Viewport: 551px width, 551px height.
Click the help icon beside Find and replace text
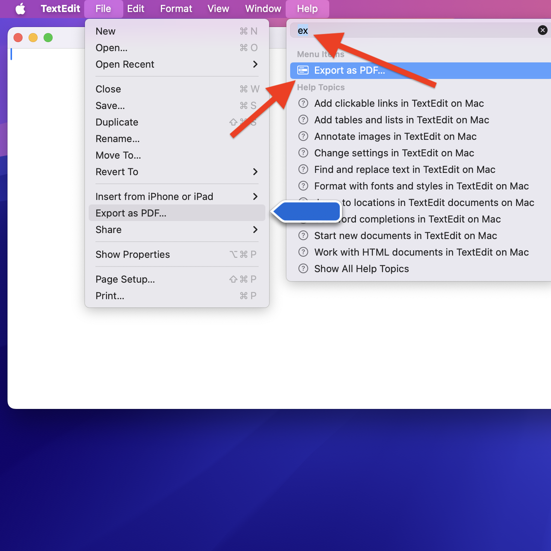pos(303,169)
